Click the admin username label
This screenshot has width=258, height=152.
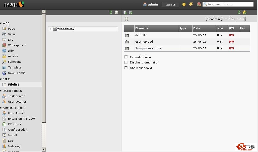(153, 5)
